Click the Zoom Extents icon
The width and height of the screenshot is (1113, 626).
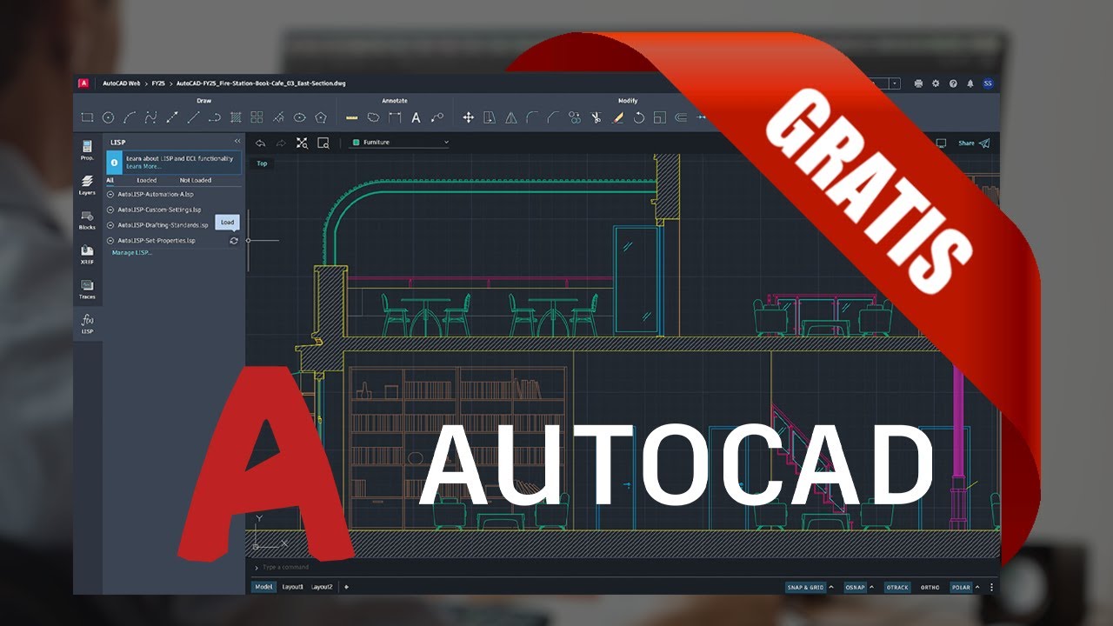click(x=302, y=143)
